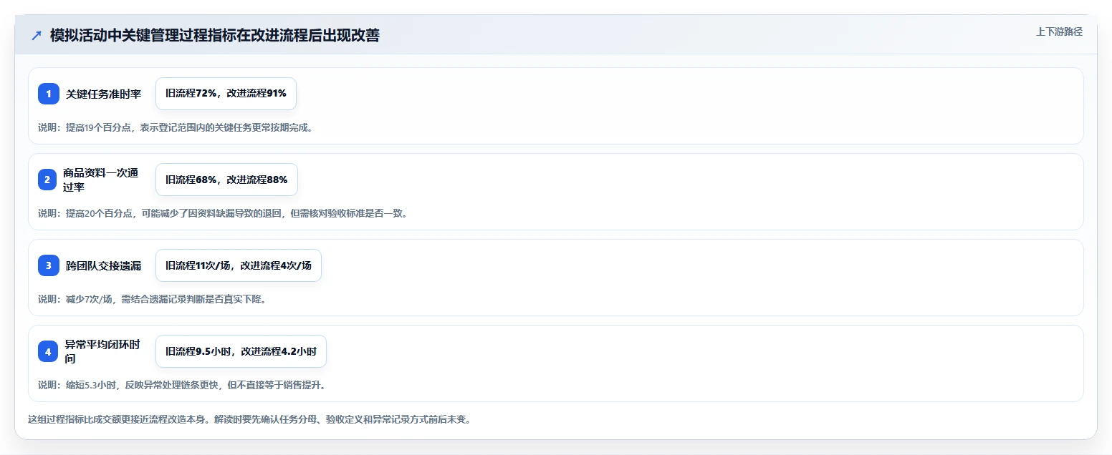Image resolution: width=1112 pixels, height=455 pixels.
Task: Select the number 4 step badge
Action: click(x=49, y=351)
